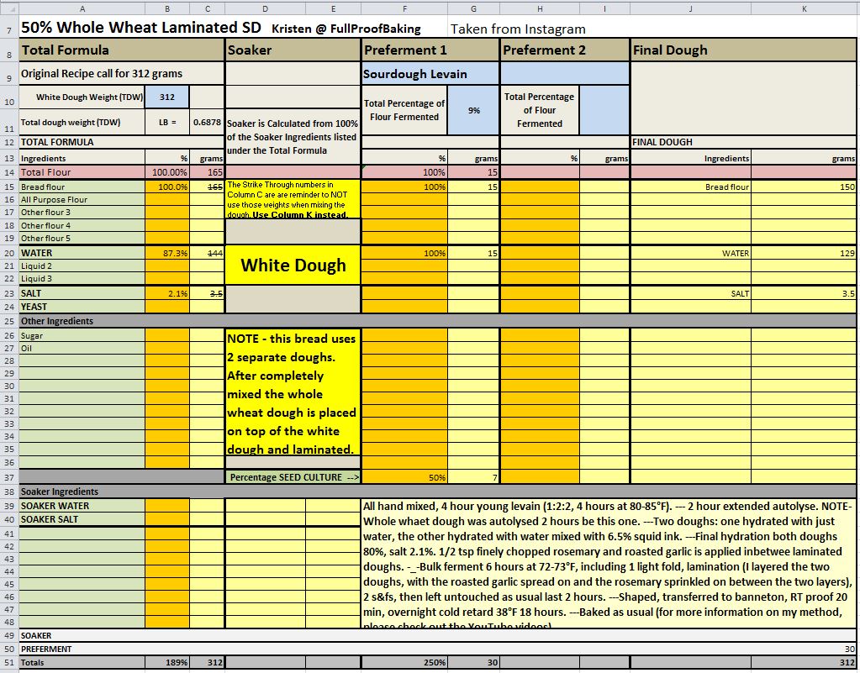Select the Total Flour 165 grams cell
This screenshot has height=673, width=860.
coord(206,172)
